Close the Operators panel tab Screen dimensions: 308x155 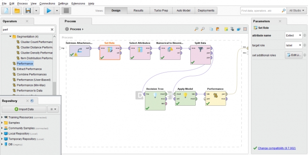tap(27, 21)
